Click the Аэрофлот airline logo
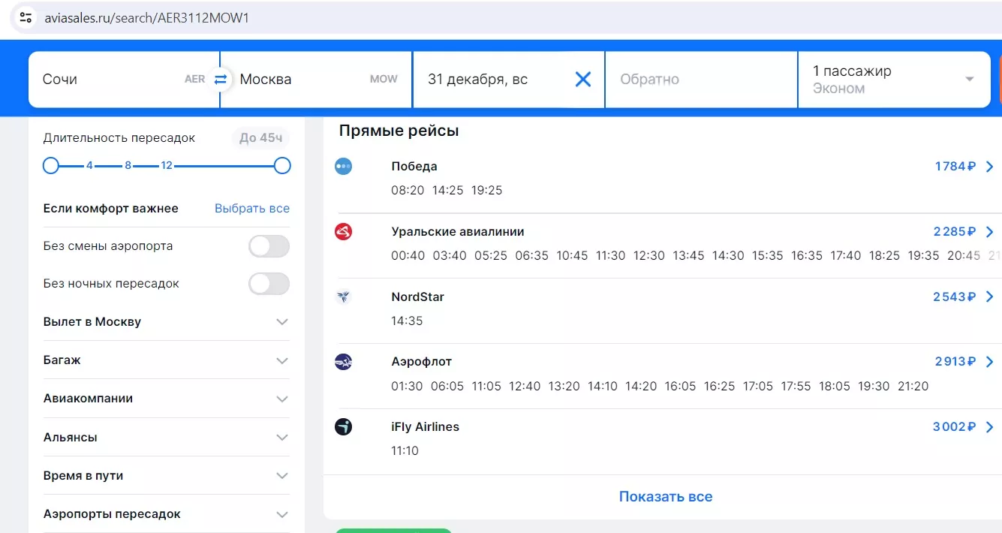This screenshot has width=1002, height=533. coord(343,363)
